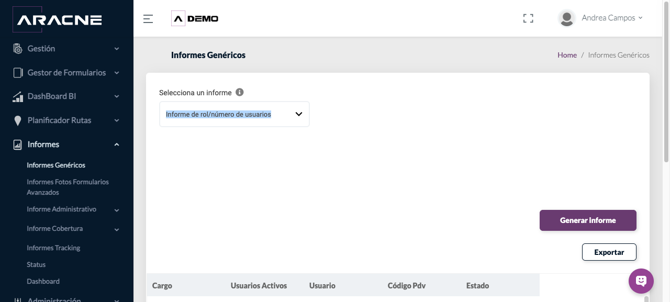This screenshot has width=670, height=302.
Task: Click the Gestor de Formularios icon
Action: [x=18, y=73]
